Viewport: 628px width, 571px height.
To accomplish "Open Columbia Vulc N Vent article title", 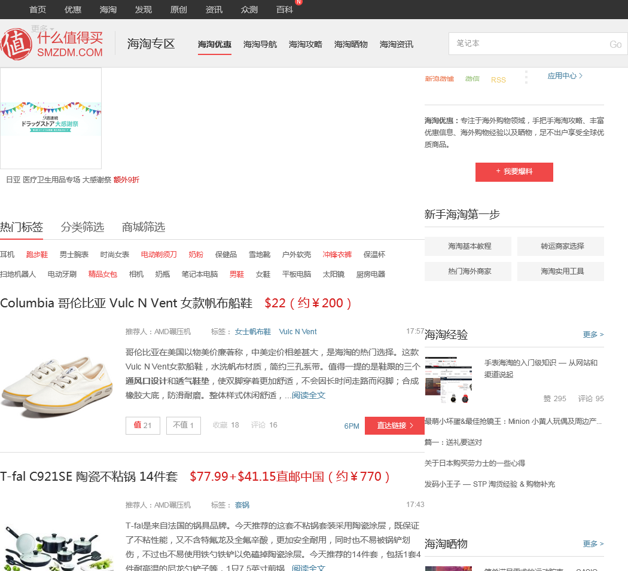I will pyautogui.click(x=126, y=303).
